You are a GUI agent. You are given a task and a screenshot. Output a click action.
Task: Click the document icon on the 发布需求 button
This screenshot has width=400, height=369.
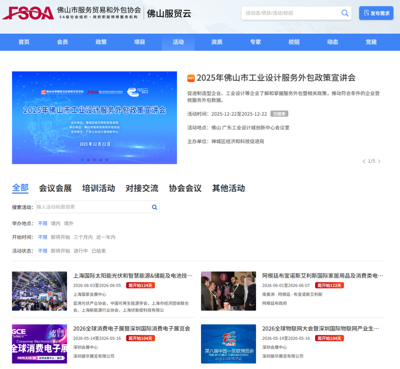pos(366,13)
